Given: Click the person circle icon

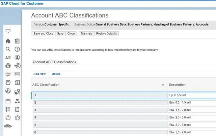Looking at the screenshot, I should (17, 58).
